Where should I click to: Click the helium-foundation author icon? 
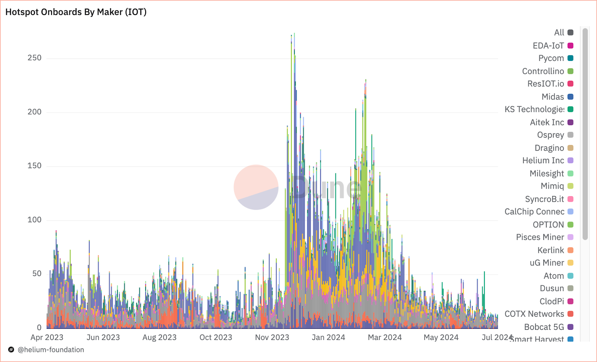pyautogui.click(x=11, y=350)
